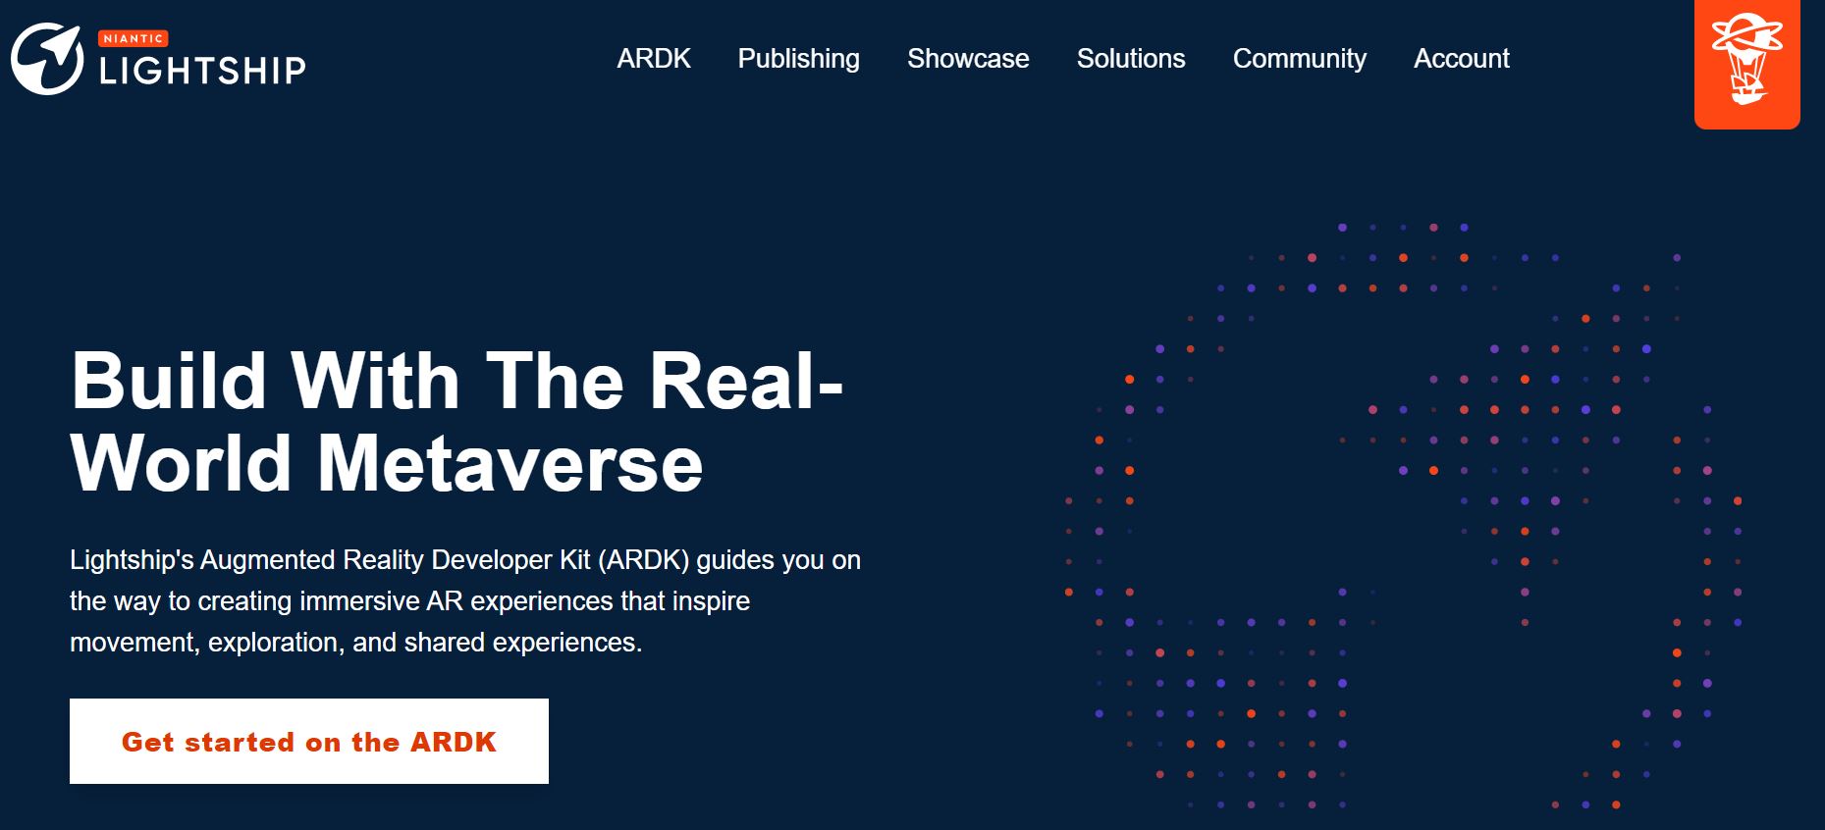Open the Publishing navigation item
This screenshot has width=1825, height=830.
[799, 59]
